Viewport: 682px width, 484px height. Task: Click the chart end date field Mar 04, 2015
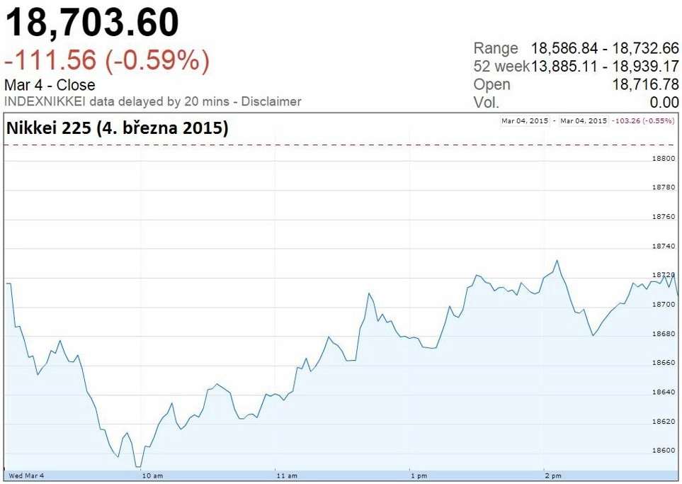(584, 120)
